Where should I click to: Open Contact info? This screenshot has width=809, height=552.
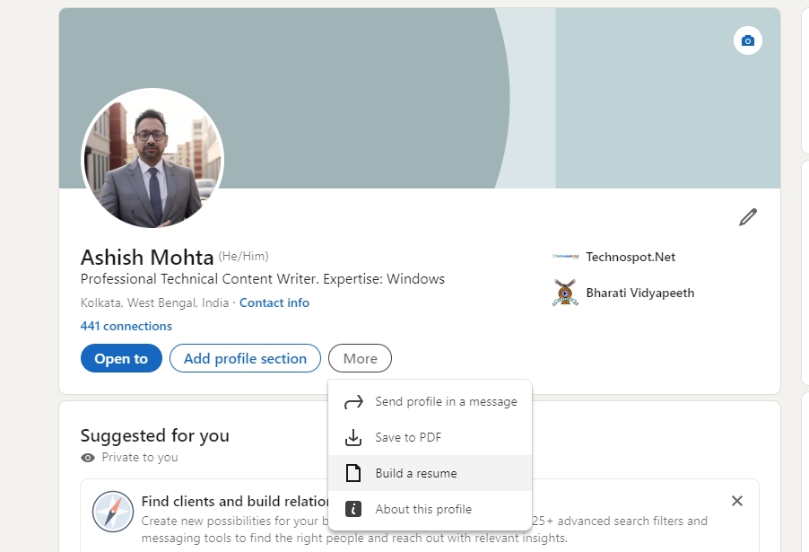pyautogui.click(x=274, y=302)
